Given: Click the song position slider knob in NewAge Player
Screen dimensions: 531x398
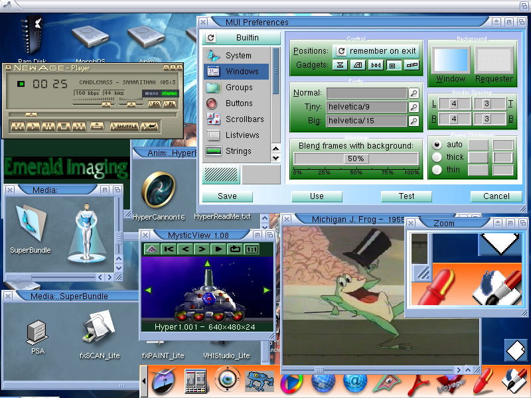Looking at the screenshot, I should (31, 114).
